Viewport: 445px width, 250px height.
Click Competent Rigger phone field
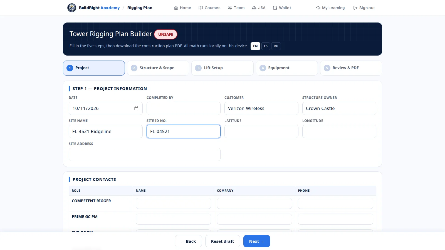[x=335, y=203]
